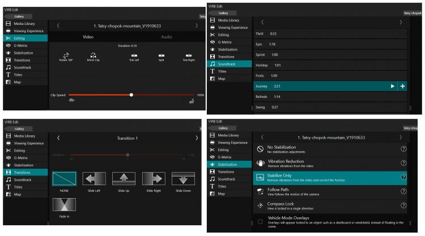Click Gallery button in Stabilization window
Viewport: 425px width, 236px height.
(223, 128)
